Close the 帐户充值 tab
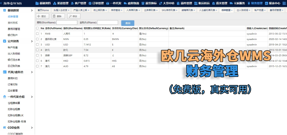This screenshot has height=135, width=287. pos(264,10)
